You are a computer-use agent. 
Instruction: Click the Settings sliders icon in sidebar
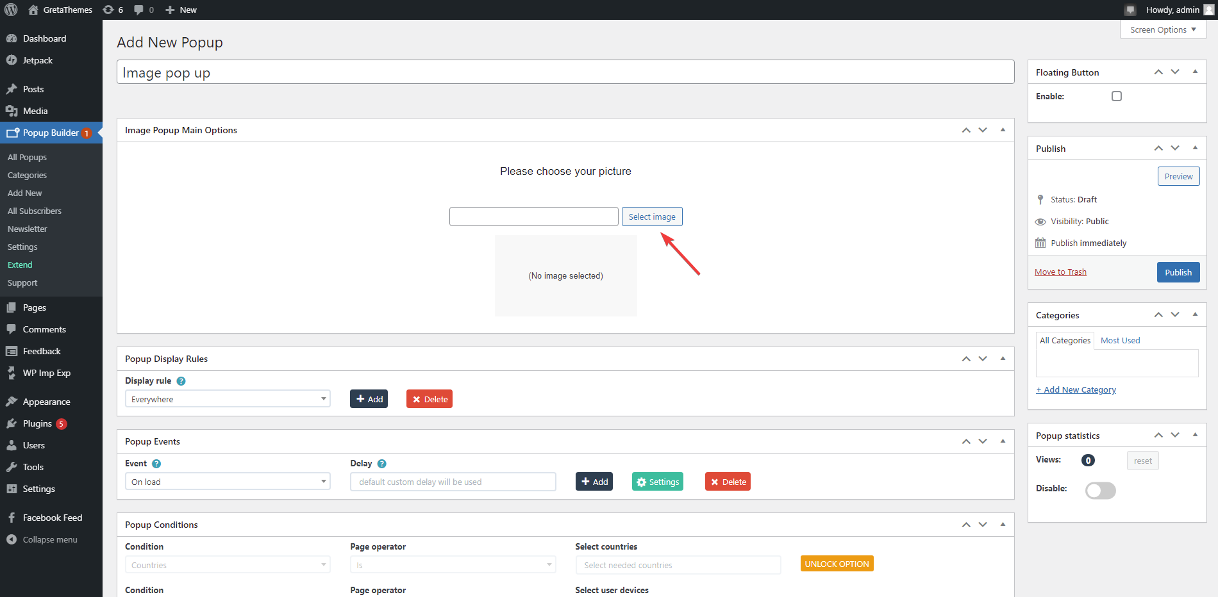(x=12, y=489)
